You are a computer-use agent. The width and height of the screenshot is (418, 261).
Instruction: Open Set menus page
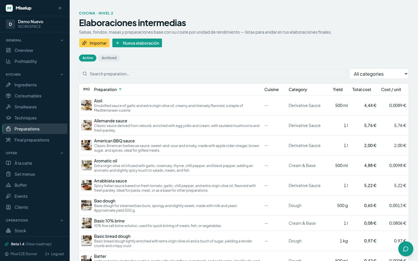pos(35,174)
